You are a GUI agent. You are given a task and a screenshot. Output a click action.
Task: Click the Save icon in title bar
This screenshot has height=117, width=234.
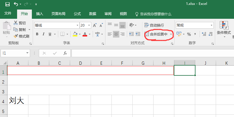(x=7, y=4)
